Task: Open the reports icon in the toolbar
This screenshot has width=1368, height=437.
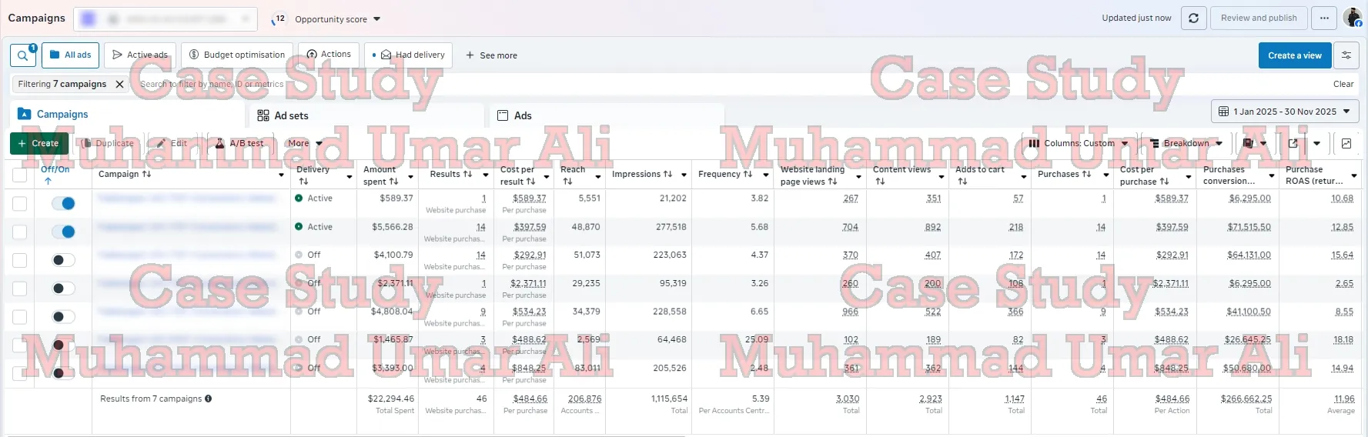Action: (x=1248, y=143)
